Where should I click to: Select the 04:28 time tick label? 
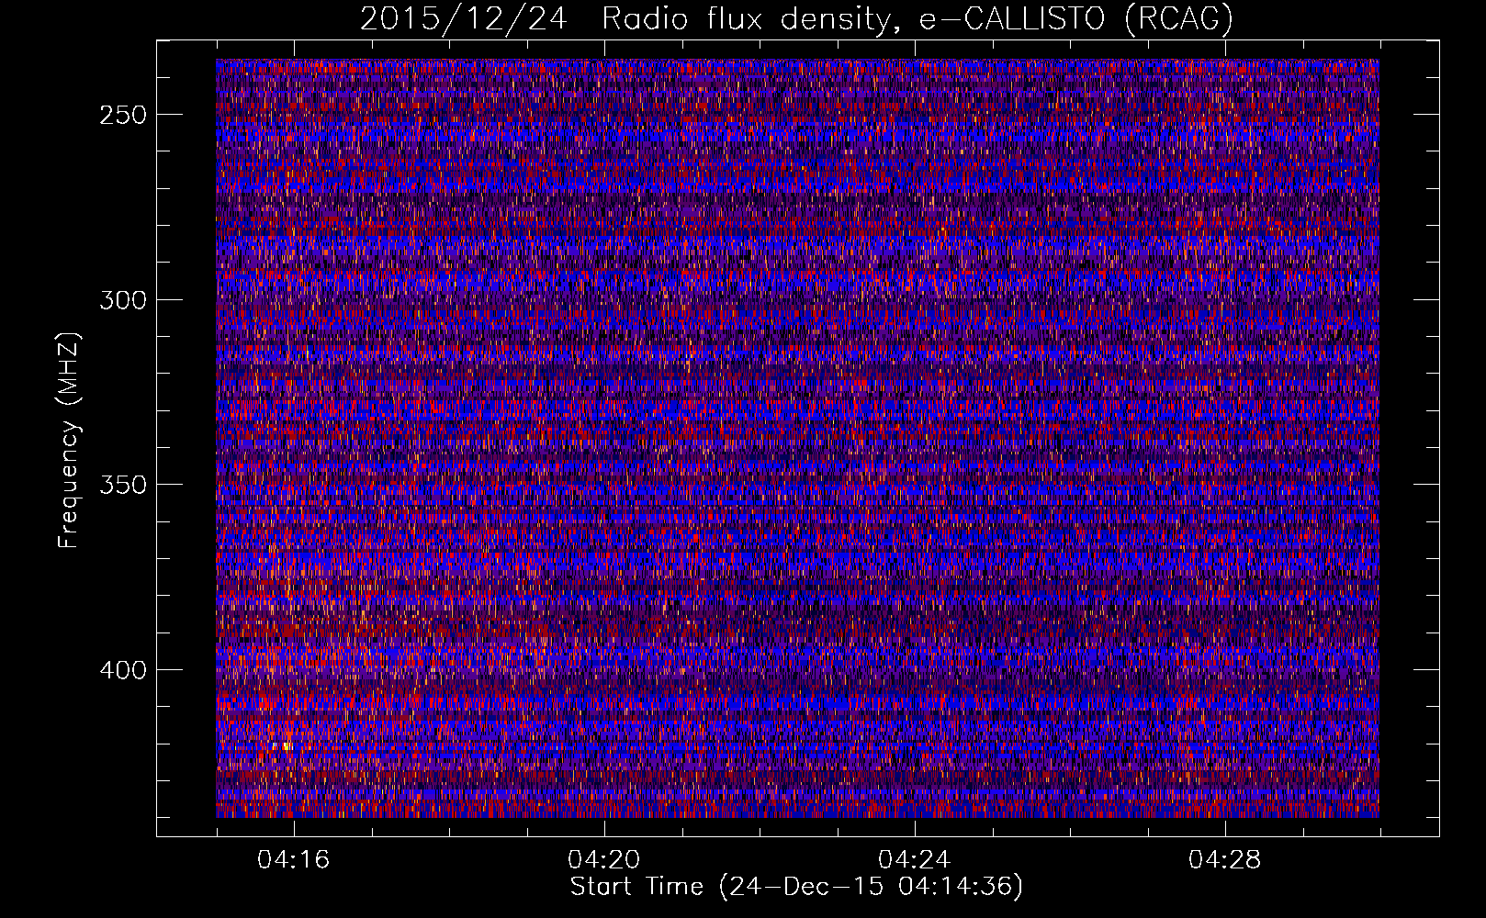(1224, 860)
